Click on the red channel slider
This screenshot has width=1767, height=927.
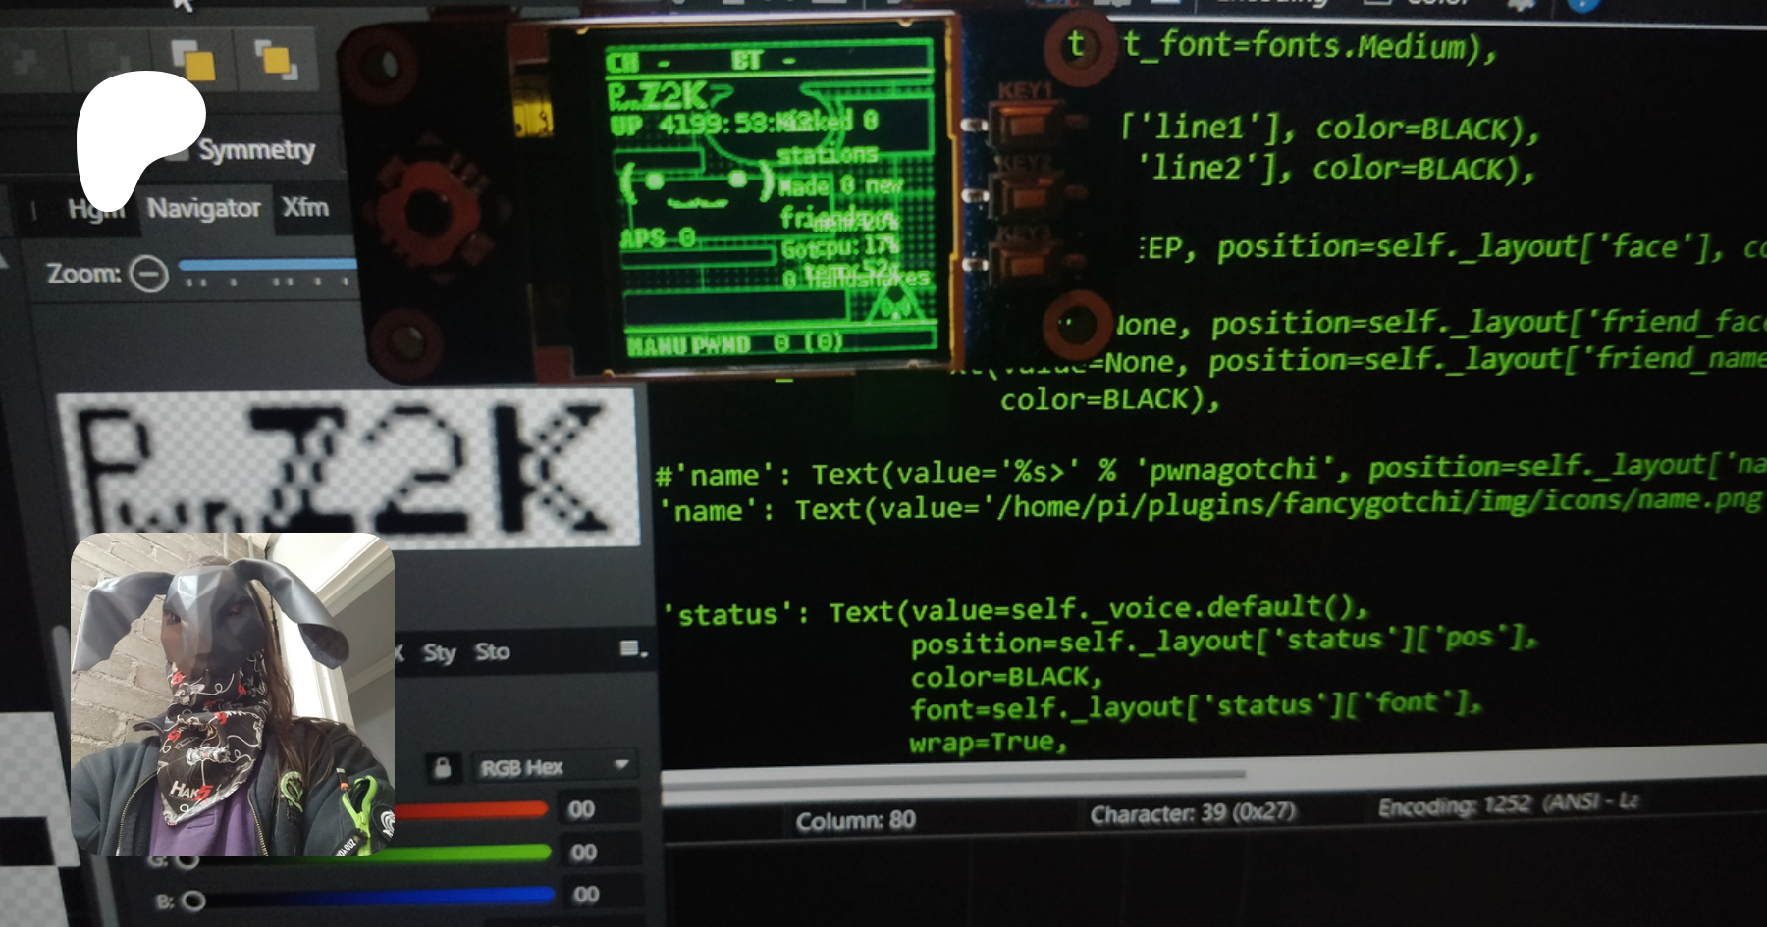click(x=471, y=810)
